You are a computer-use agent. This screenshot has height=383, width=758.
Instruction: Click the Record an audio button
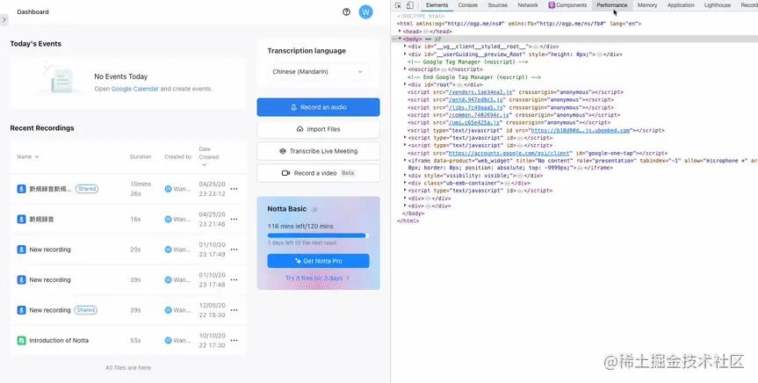[x=318, y=107]
